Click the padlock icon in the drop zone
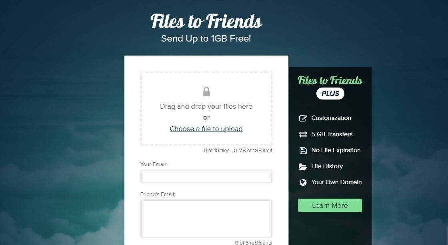 coord(206,92)
